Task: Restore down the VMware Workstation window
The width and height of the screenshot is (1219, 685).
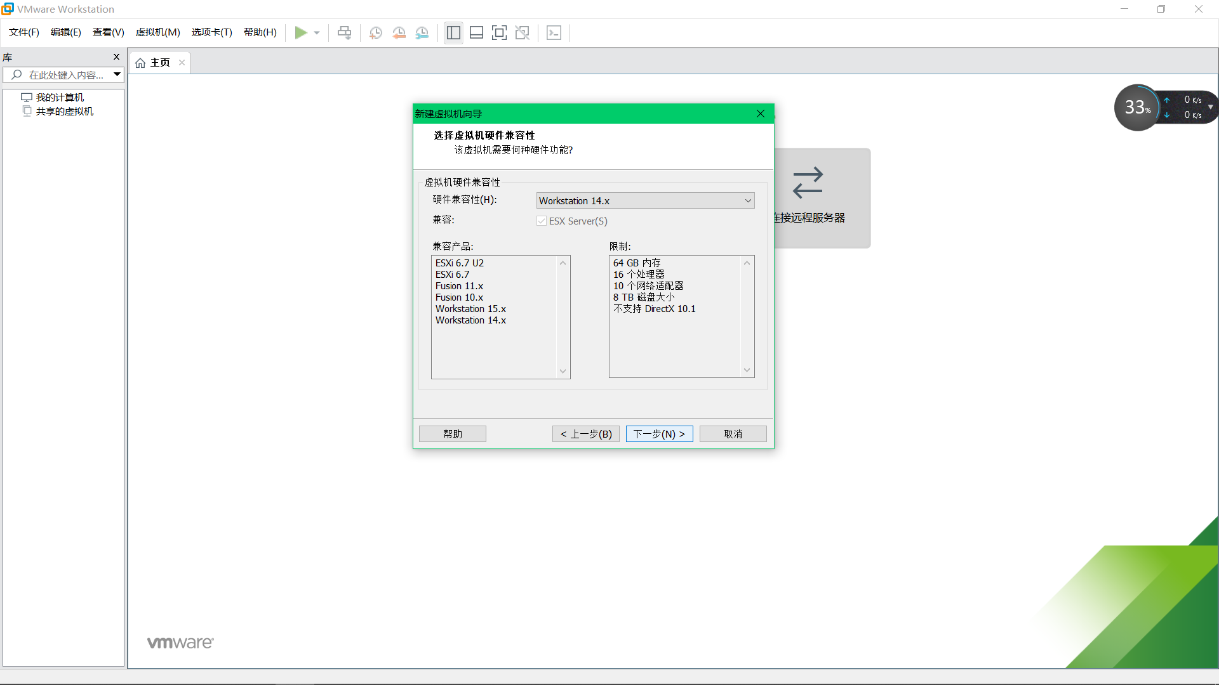Action: 1161,9
